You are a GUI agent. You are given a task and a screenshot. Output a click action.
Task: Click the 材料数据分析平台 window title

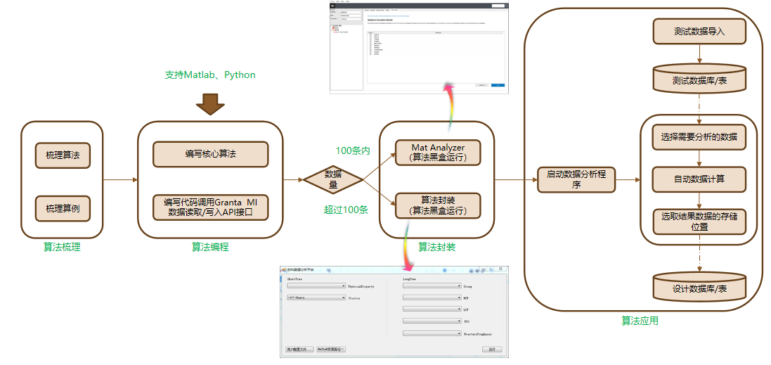point(302,270)
